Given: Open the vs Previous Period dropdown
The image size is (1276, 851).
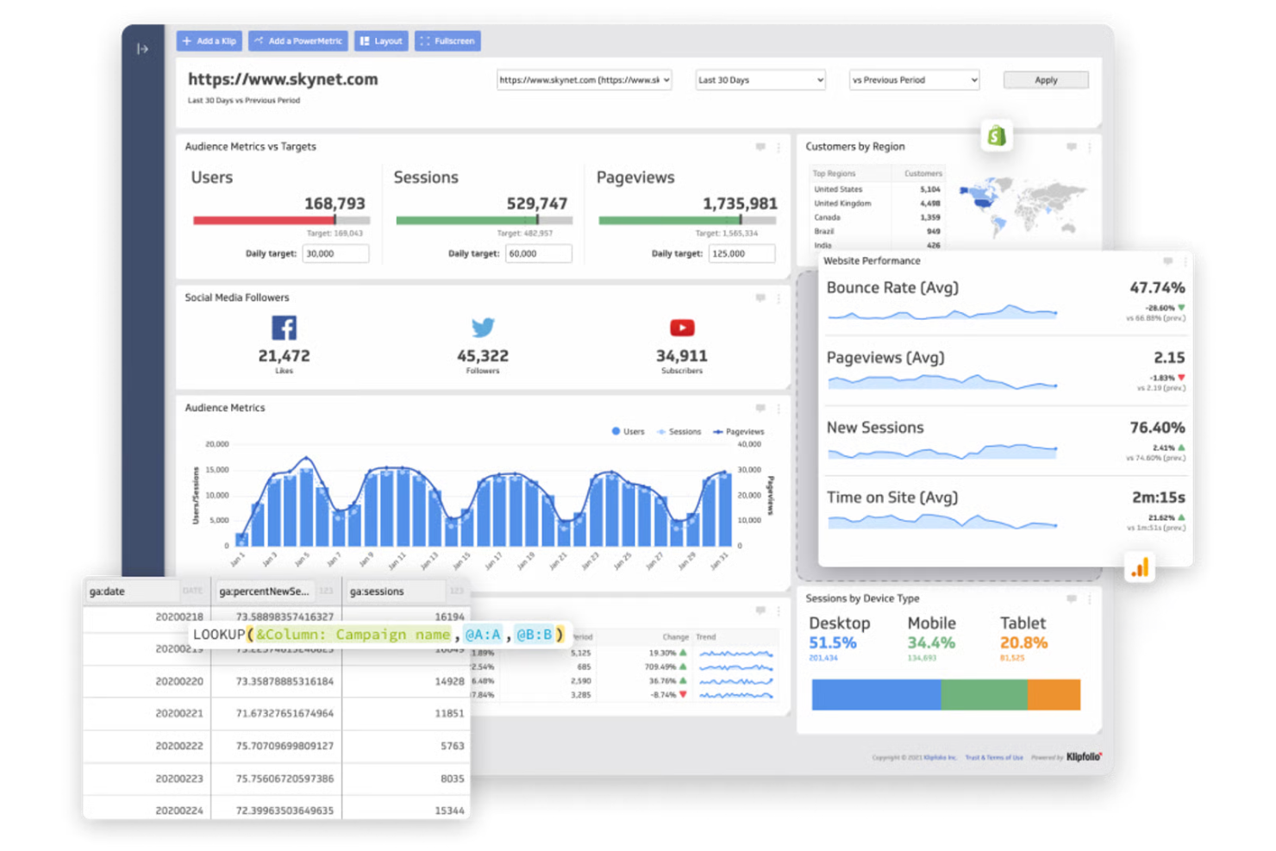Looking at the screenshot, I should click(x=913, y=79).
